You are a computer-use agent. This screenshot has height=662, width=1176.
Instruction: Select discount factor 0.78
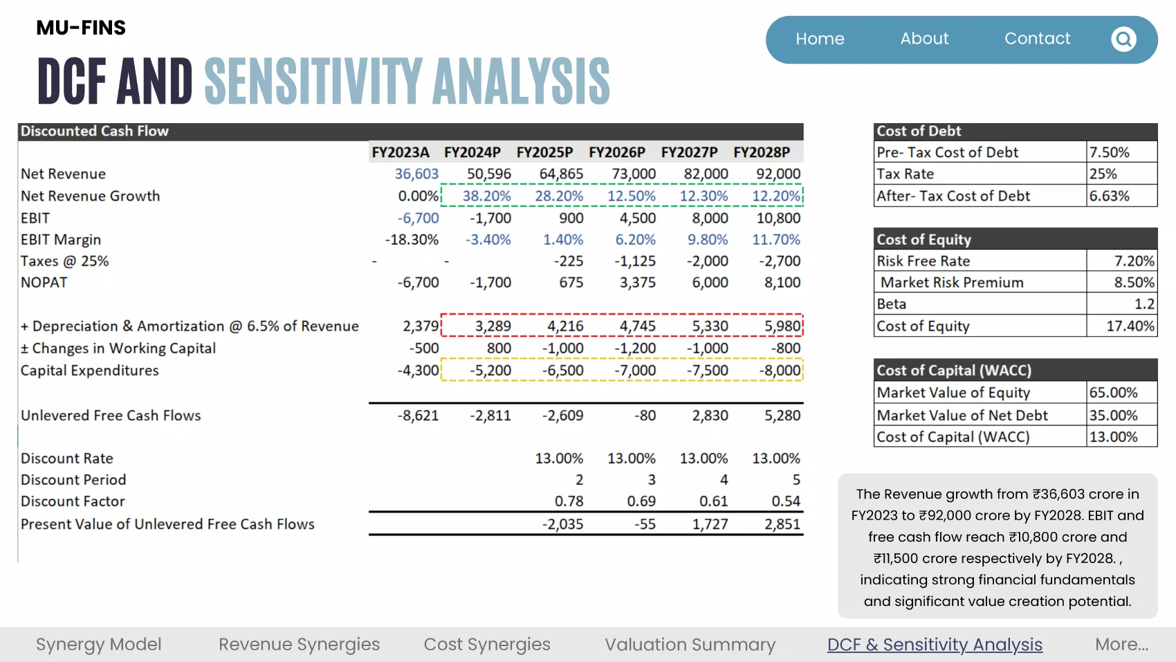pos(569,501)
